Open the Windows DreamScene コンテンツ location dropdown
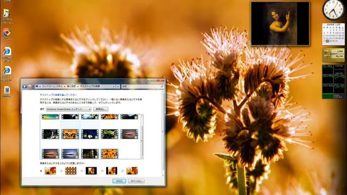The width and height of the screenshot is (347, 195). [69, 109]
